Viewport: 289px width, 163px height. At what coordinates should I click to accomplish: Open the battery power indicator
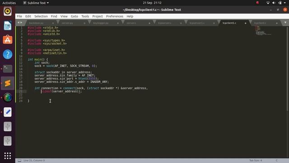[280, 3]
